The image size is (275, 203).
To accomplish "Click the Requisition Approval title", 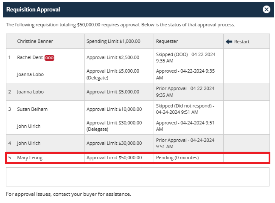I will coord(33,9).
